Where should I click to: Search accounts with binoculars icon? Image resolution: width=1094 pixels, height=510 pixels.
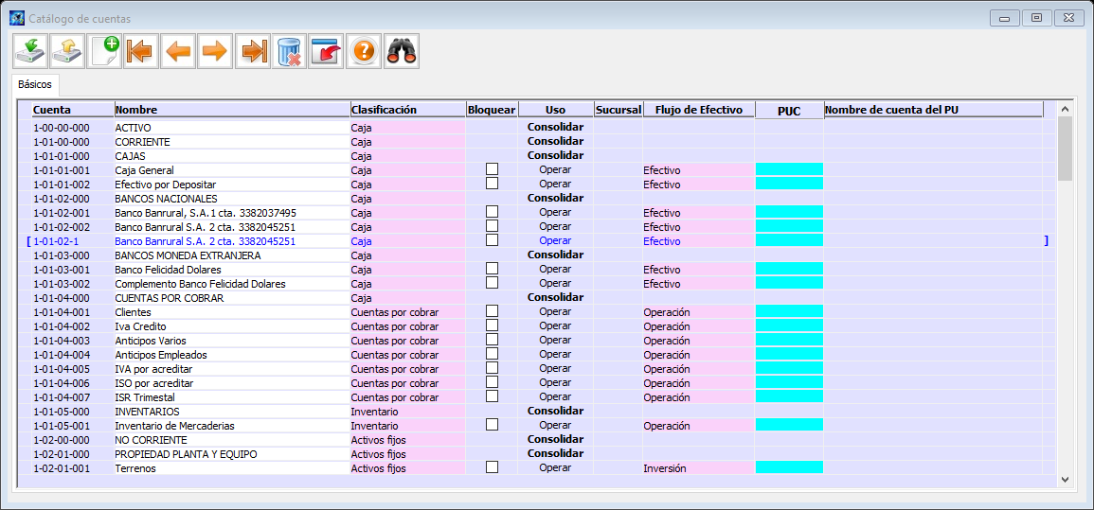tap(402, 51)
